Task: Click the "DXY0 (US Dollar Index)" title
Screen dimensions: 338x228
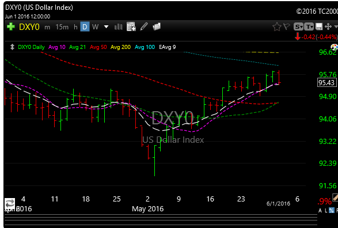Action: click(x=39, y=7)
